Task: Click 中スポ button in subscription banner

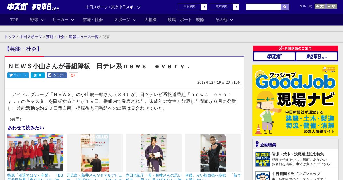Action: 274,56
